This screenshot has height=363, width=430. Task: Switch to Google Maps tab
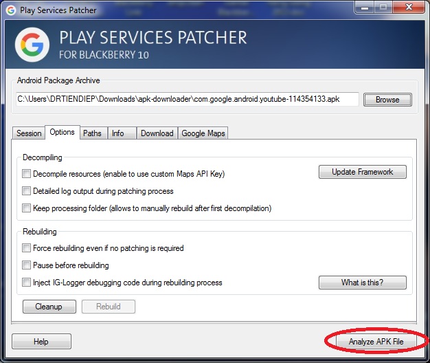click(x=203, y=133)
